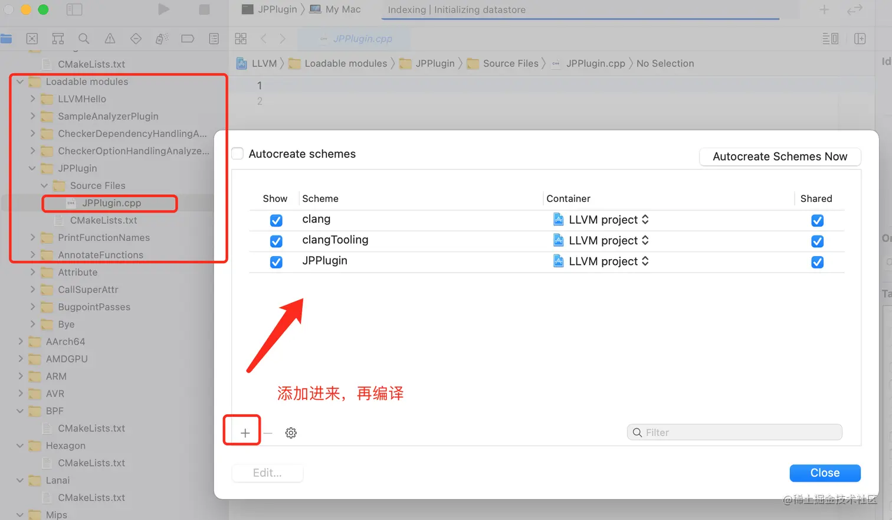Open the container dropdown for clangTooling
892x520 pixels.
click(x=601, y=240)
